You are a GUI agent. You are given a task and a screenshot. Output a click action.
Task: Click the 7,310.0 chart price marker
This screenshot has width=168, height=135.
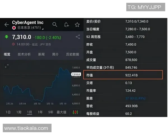click(x=76, y=74)
